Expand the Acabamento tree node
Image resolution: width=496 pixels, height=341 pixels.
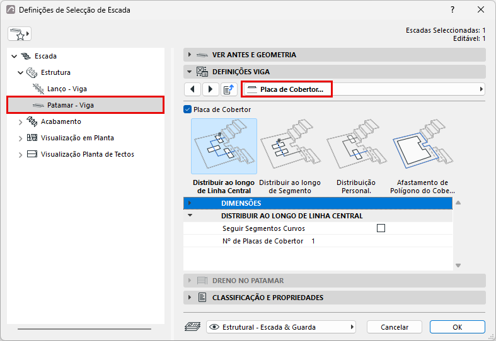pyautogui.click(x=21, y=122)
